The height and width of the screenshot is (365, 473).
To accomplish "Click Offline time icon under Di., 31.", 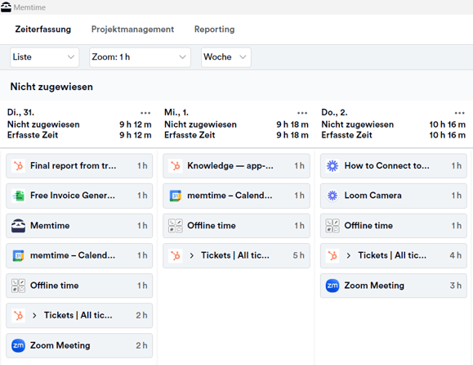I will pos(19,286).
